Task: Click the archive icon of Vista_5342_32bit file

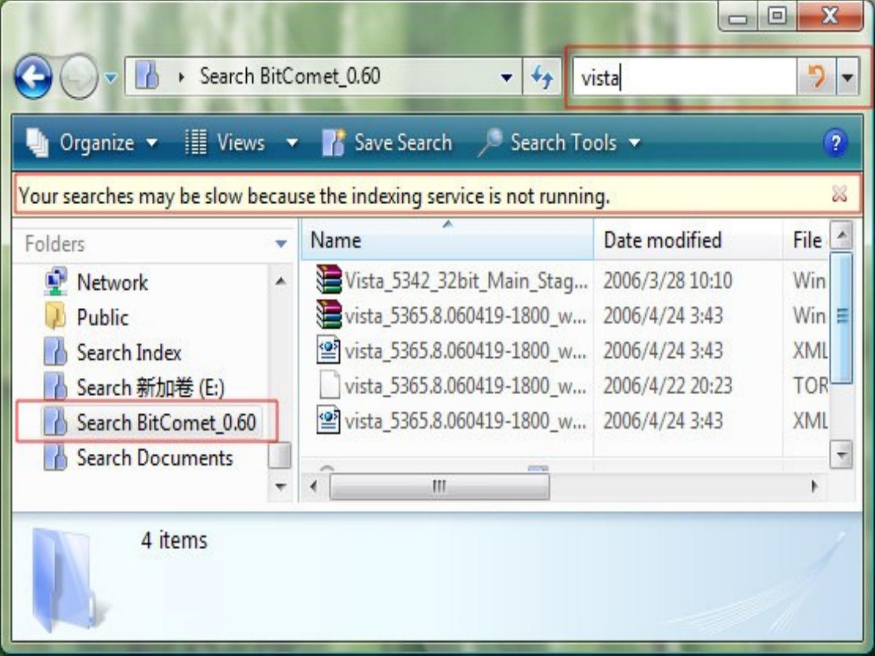Action: 329,280
